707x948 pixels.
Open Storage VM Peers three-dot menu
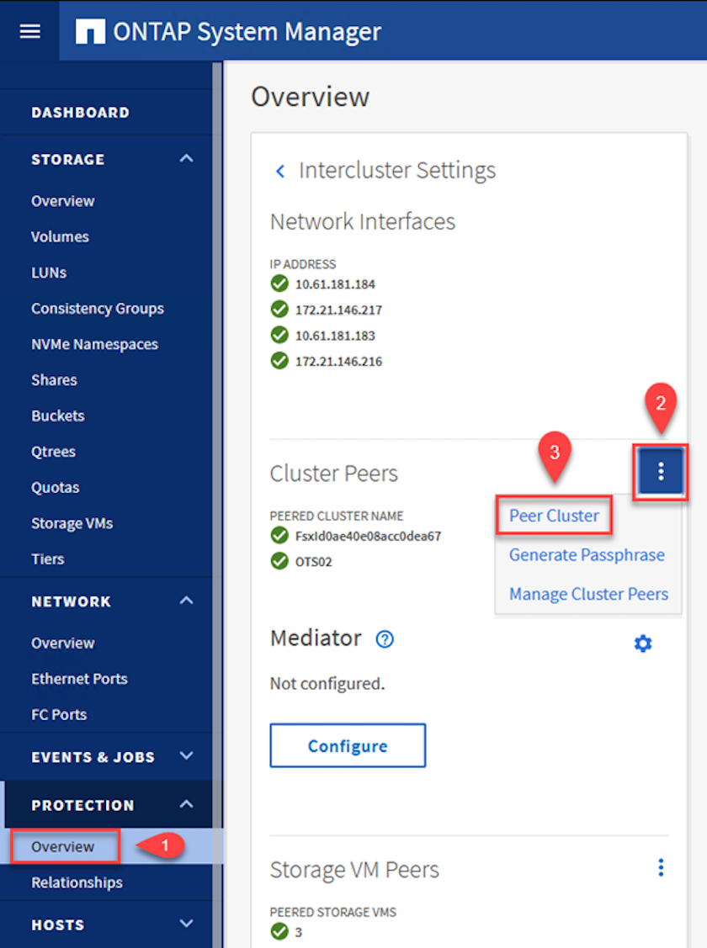tap(661, 867)
